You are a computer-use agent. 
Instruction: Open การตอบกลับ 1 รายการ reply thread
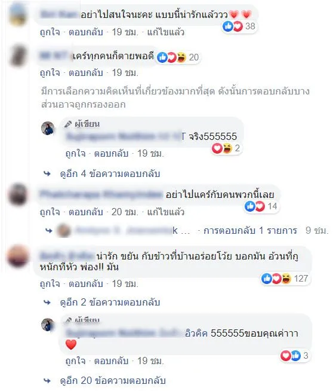click(x=250, y=231)
